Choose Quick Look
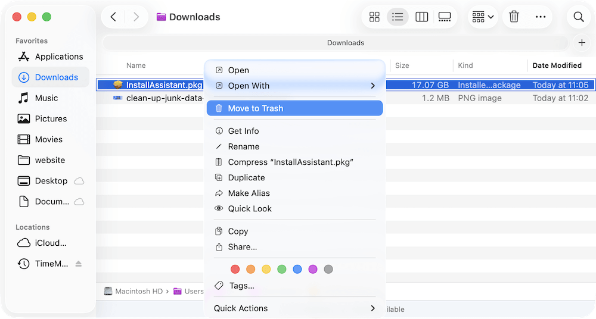 click(294, 209)
